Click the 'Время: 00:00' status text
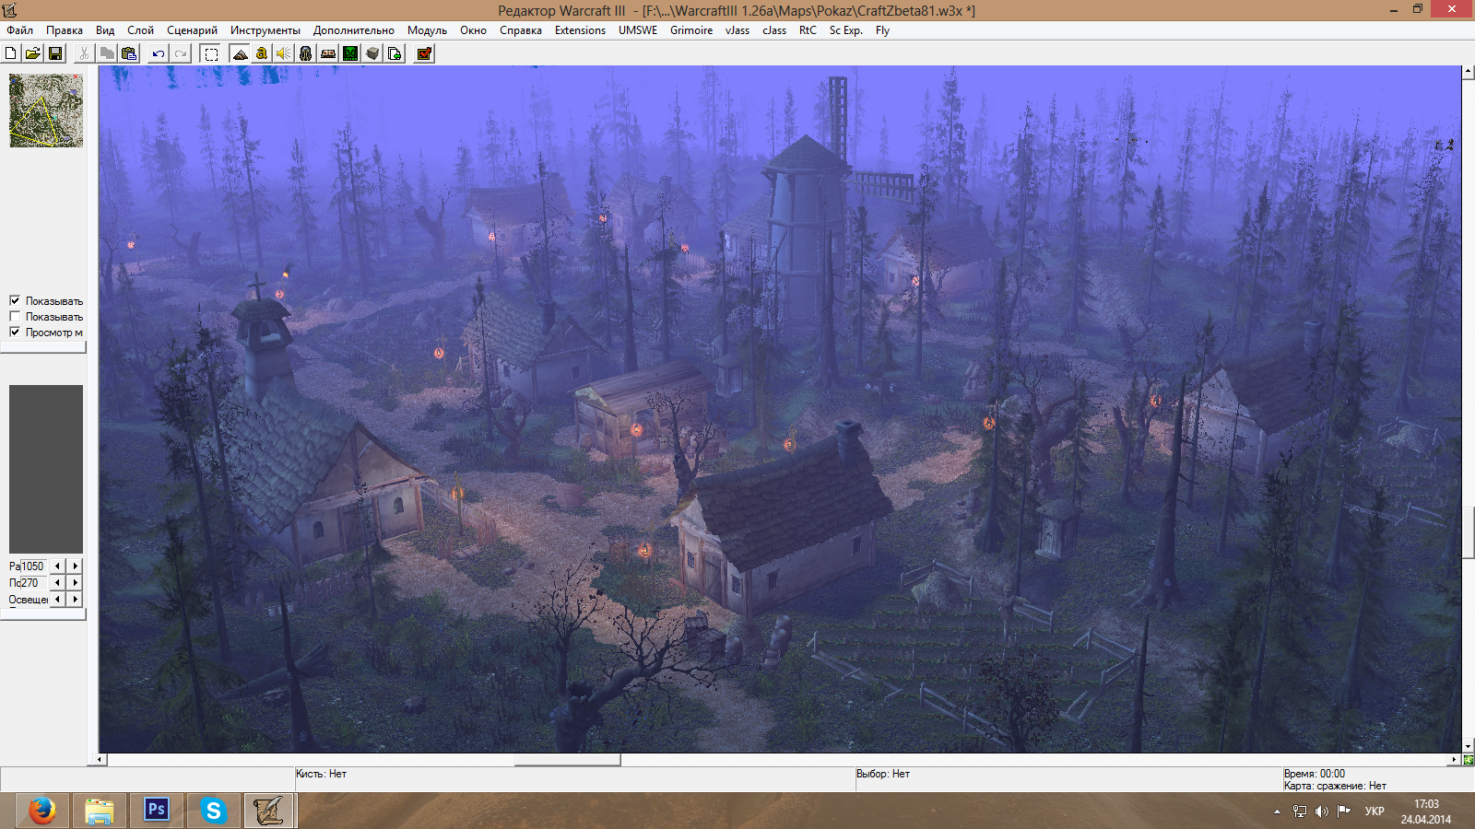1475x829 pixels. pos(1314,774)
